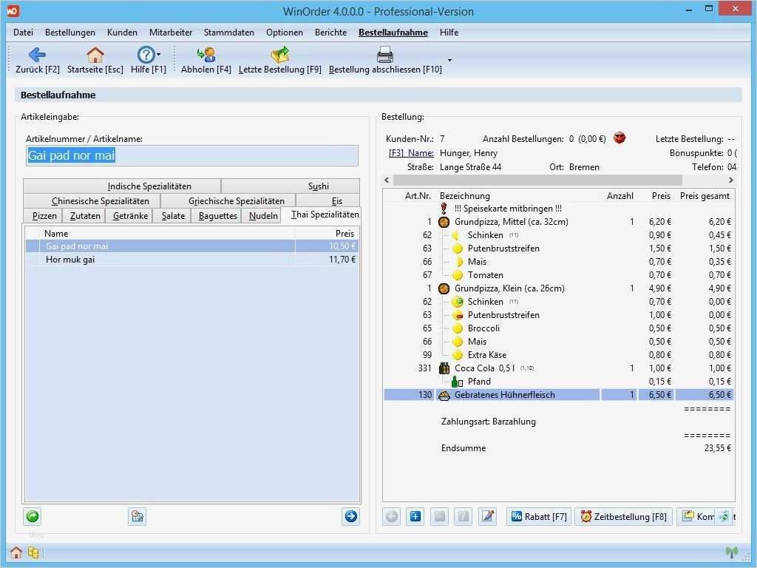Click the Bezeichnung column header
This screenshot has height=568, width=757.
click(464, 195)
